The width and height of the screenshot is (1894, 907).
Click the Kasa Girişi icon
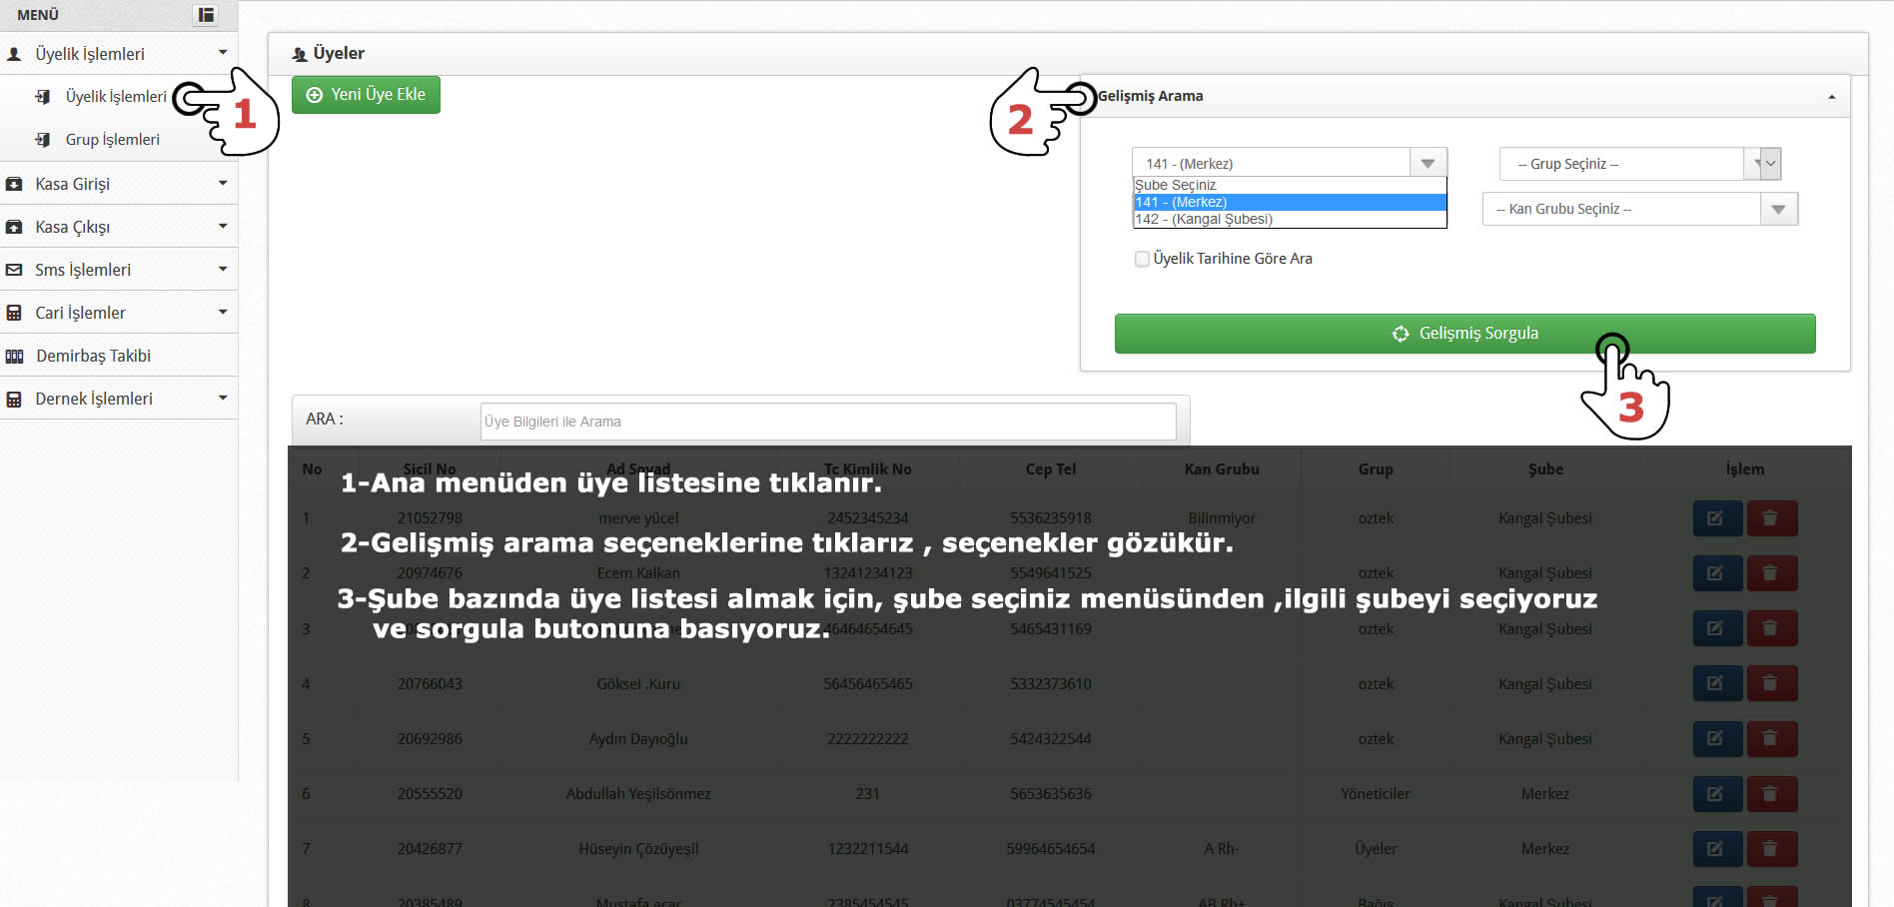tap(14, 184)
